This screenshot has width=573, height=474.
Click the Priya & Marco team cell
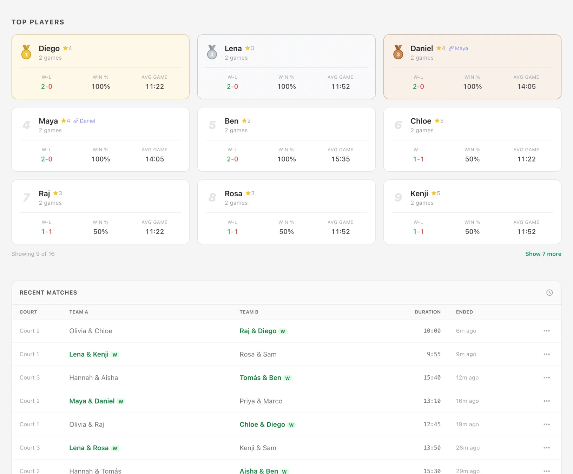pos(261,401)
